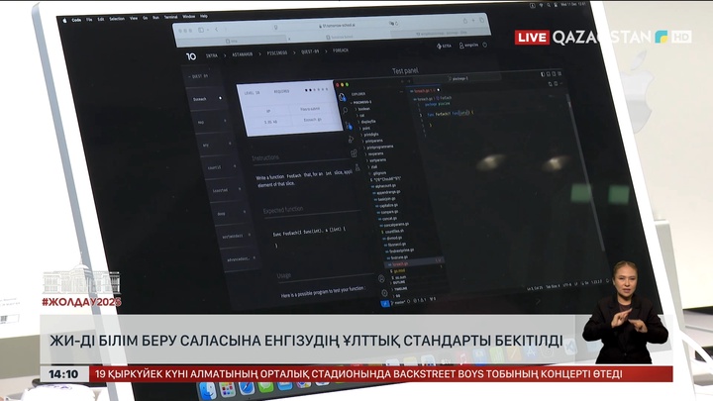
Task: Collapse the QUEST 09 sidebar section
Action: pyautogui.click(x=198, y=76)
